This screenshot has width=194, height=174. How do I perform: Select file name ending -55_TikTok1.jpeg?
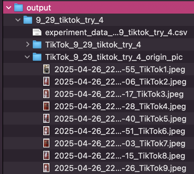pyautogui.click(x=120, y=70)
